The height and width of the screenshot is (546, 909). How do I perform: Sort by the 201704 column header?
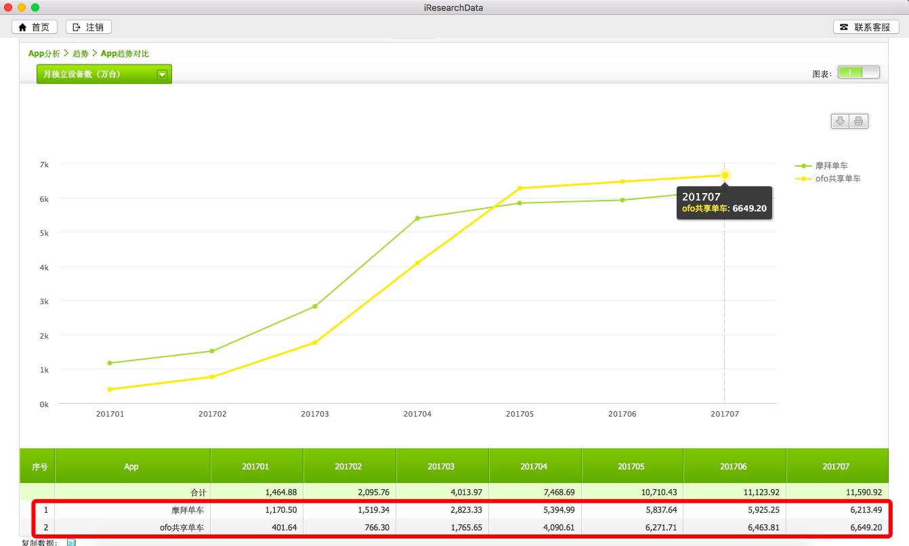tap(534, 467)
